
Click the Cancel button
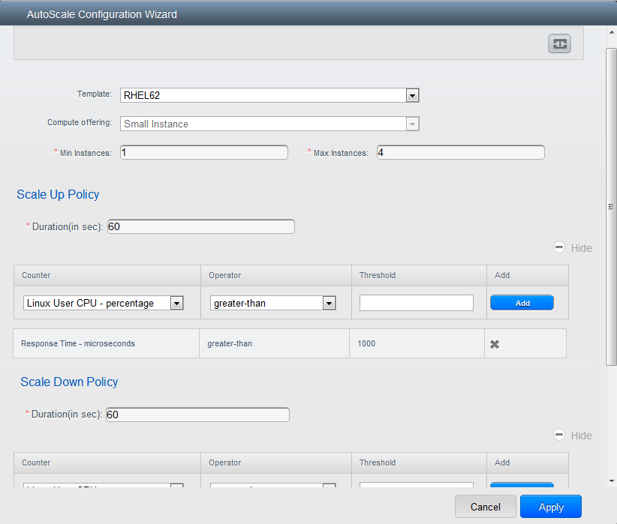point(485,506)
